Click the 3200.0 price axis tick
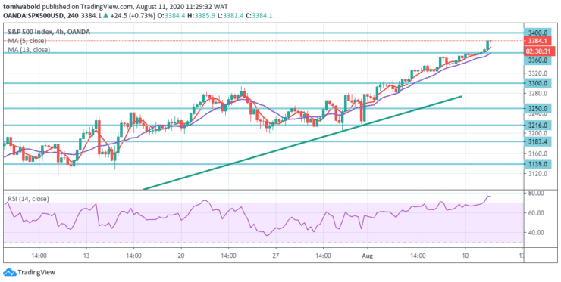 click(x=537, y=133)
